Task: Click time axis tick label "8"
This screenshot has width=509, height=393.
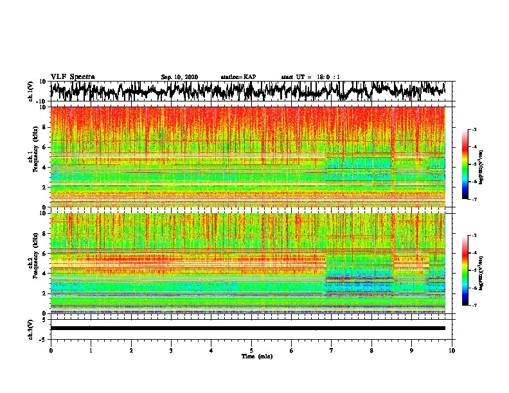Action: point(371,351)
